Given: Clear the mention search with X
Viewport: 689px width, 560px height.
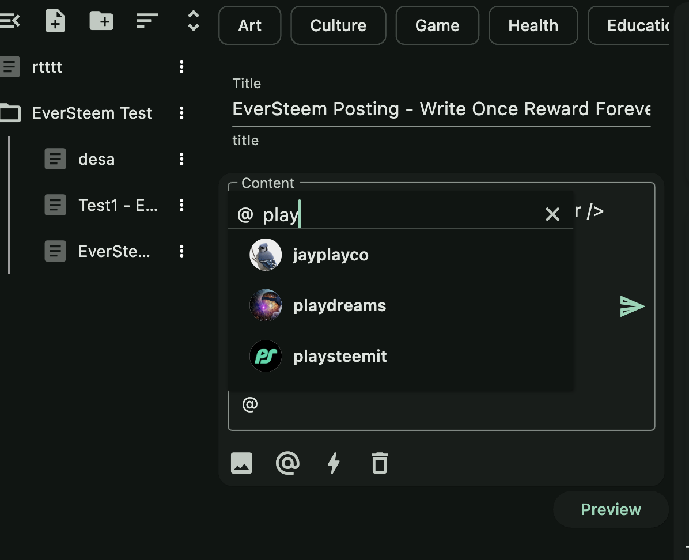Looking at the screenshot, I should pos(552,214).
